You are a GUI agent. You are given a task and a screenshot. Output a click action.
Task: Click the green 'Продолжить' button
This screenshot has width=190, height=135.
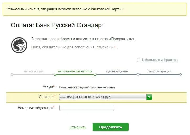pos(110,127)
